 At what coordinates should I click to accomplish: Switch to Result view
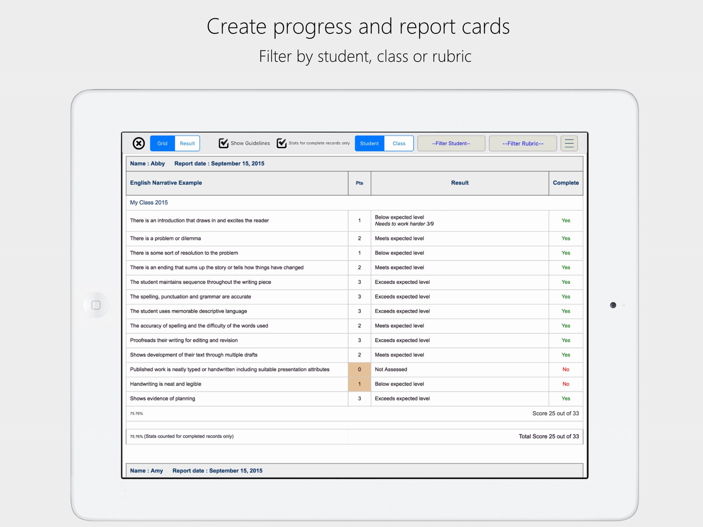point(187,143)
